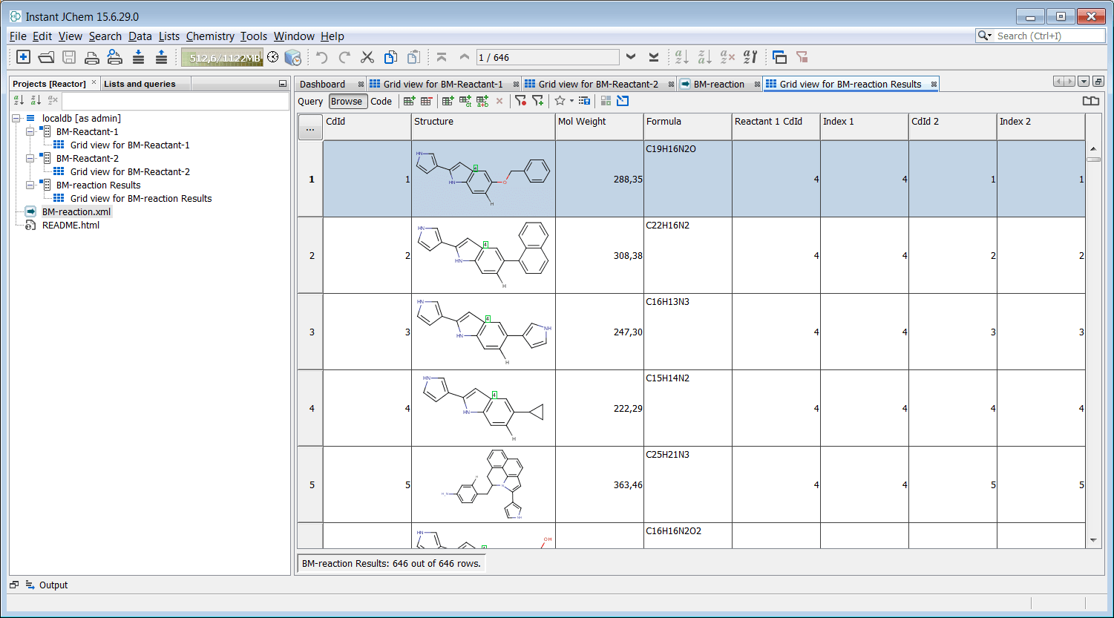
Task: Click the Structure column header
Action: tap(482, 122)
